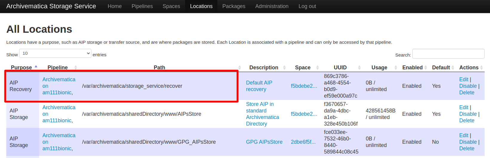490x158 pixels.
Task: Edit the AIP Recovery location
Action: point(463,79)
